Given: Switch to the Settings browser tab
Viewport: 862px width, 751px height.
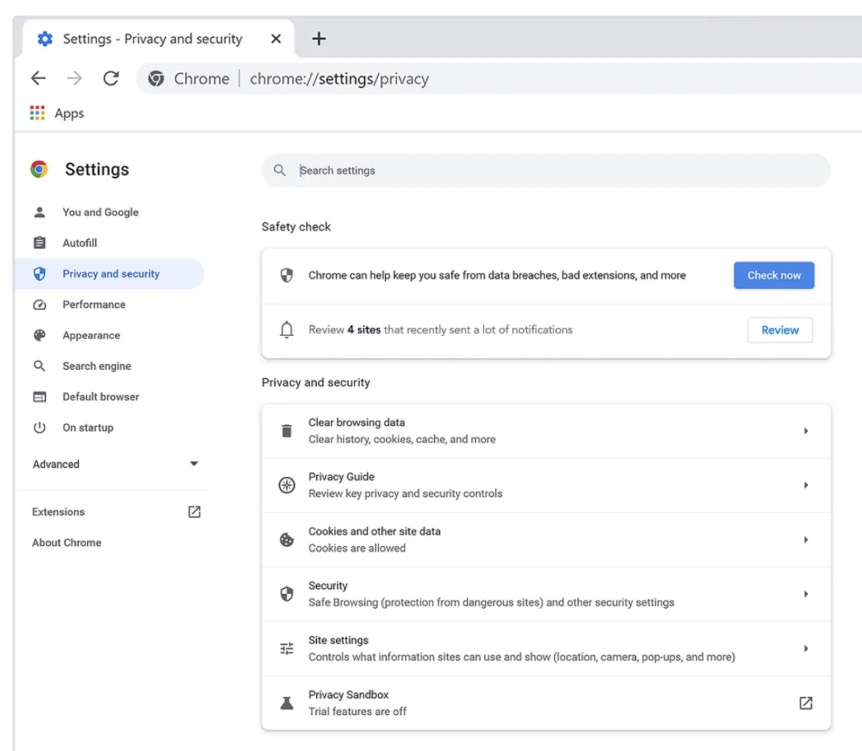Looking at the screenshot, I should click(x=152, y=38).
